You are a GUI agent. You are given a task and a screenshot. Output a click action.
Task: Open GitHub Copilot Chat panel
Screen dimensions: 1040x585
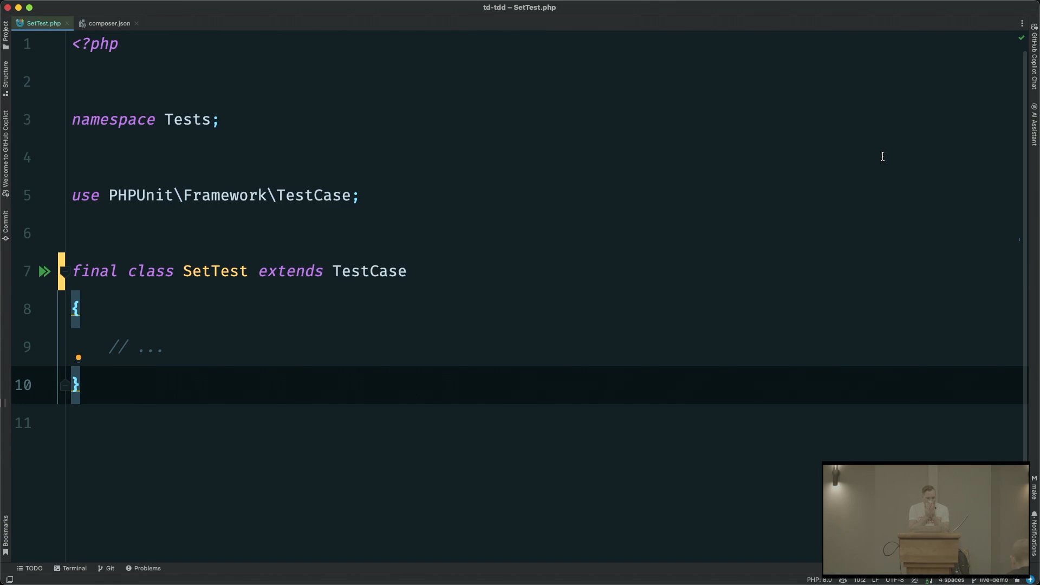tap(1034, 57)
